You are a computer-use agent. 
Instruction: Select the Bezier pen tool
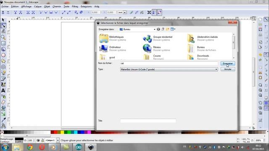pyautogui.click(x=3, y=79)
